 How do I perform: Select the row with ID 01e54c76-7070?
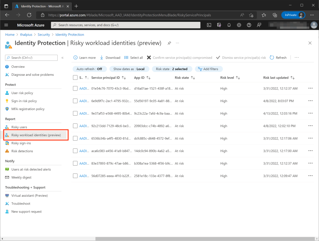click(75, 89)
